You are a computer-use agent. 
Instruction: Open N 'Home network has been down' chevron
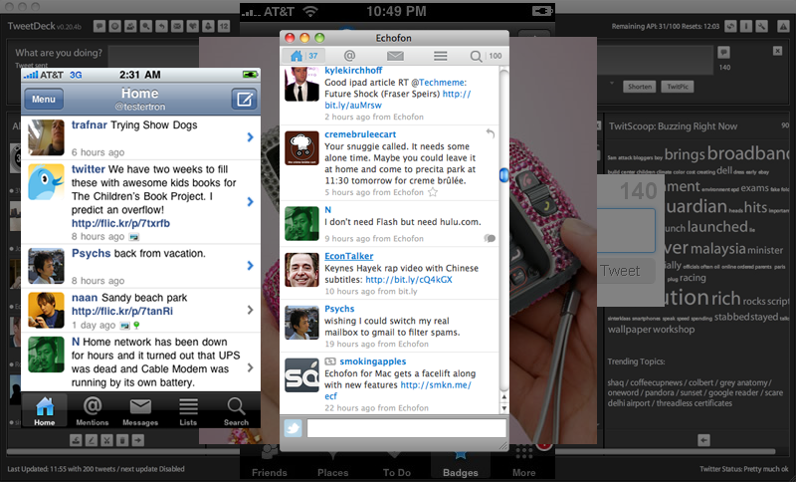pyautogui.click(x=251, y=367)
